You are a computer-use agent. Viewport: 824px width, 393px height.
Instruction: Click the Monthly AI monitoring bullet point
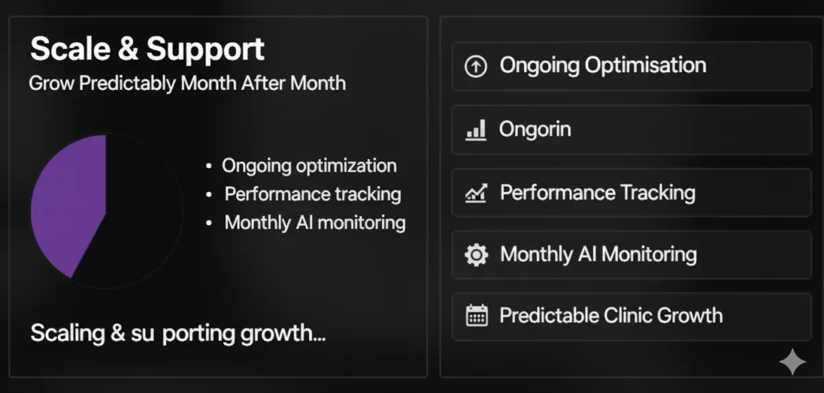[x=314, y=223]
